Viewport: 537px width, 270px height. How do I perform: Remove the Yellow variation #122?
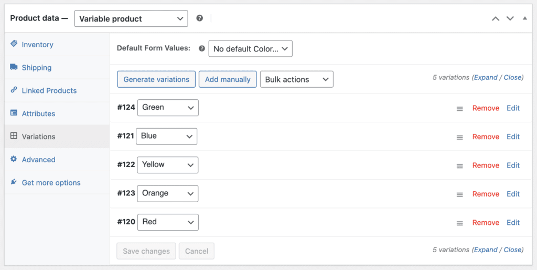pyautogui.click(x=486, y=165)
